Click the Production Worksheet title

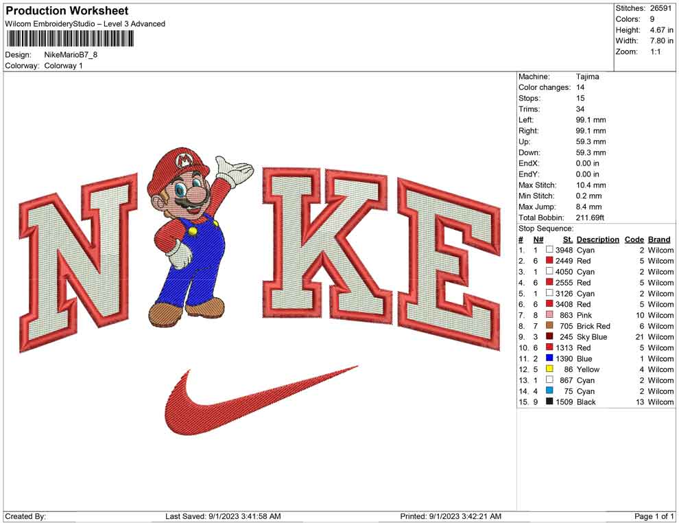[67, 10]
